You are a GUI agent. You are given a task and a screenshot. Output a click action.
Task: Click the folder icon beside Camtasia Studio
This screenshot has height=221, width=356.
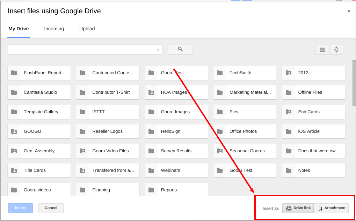click(14, 92)
